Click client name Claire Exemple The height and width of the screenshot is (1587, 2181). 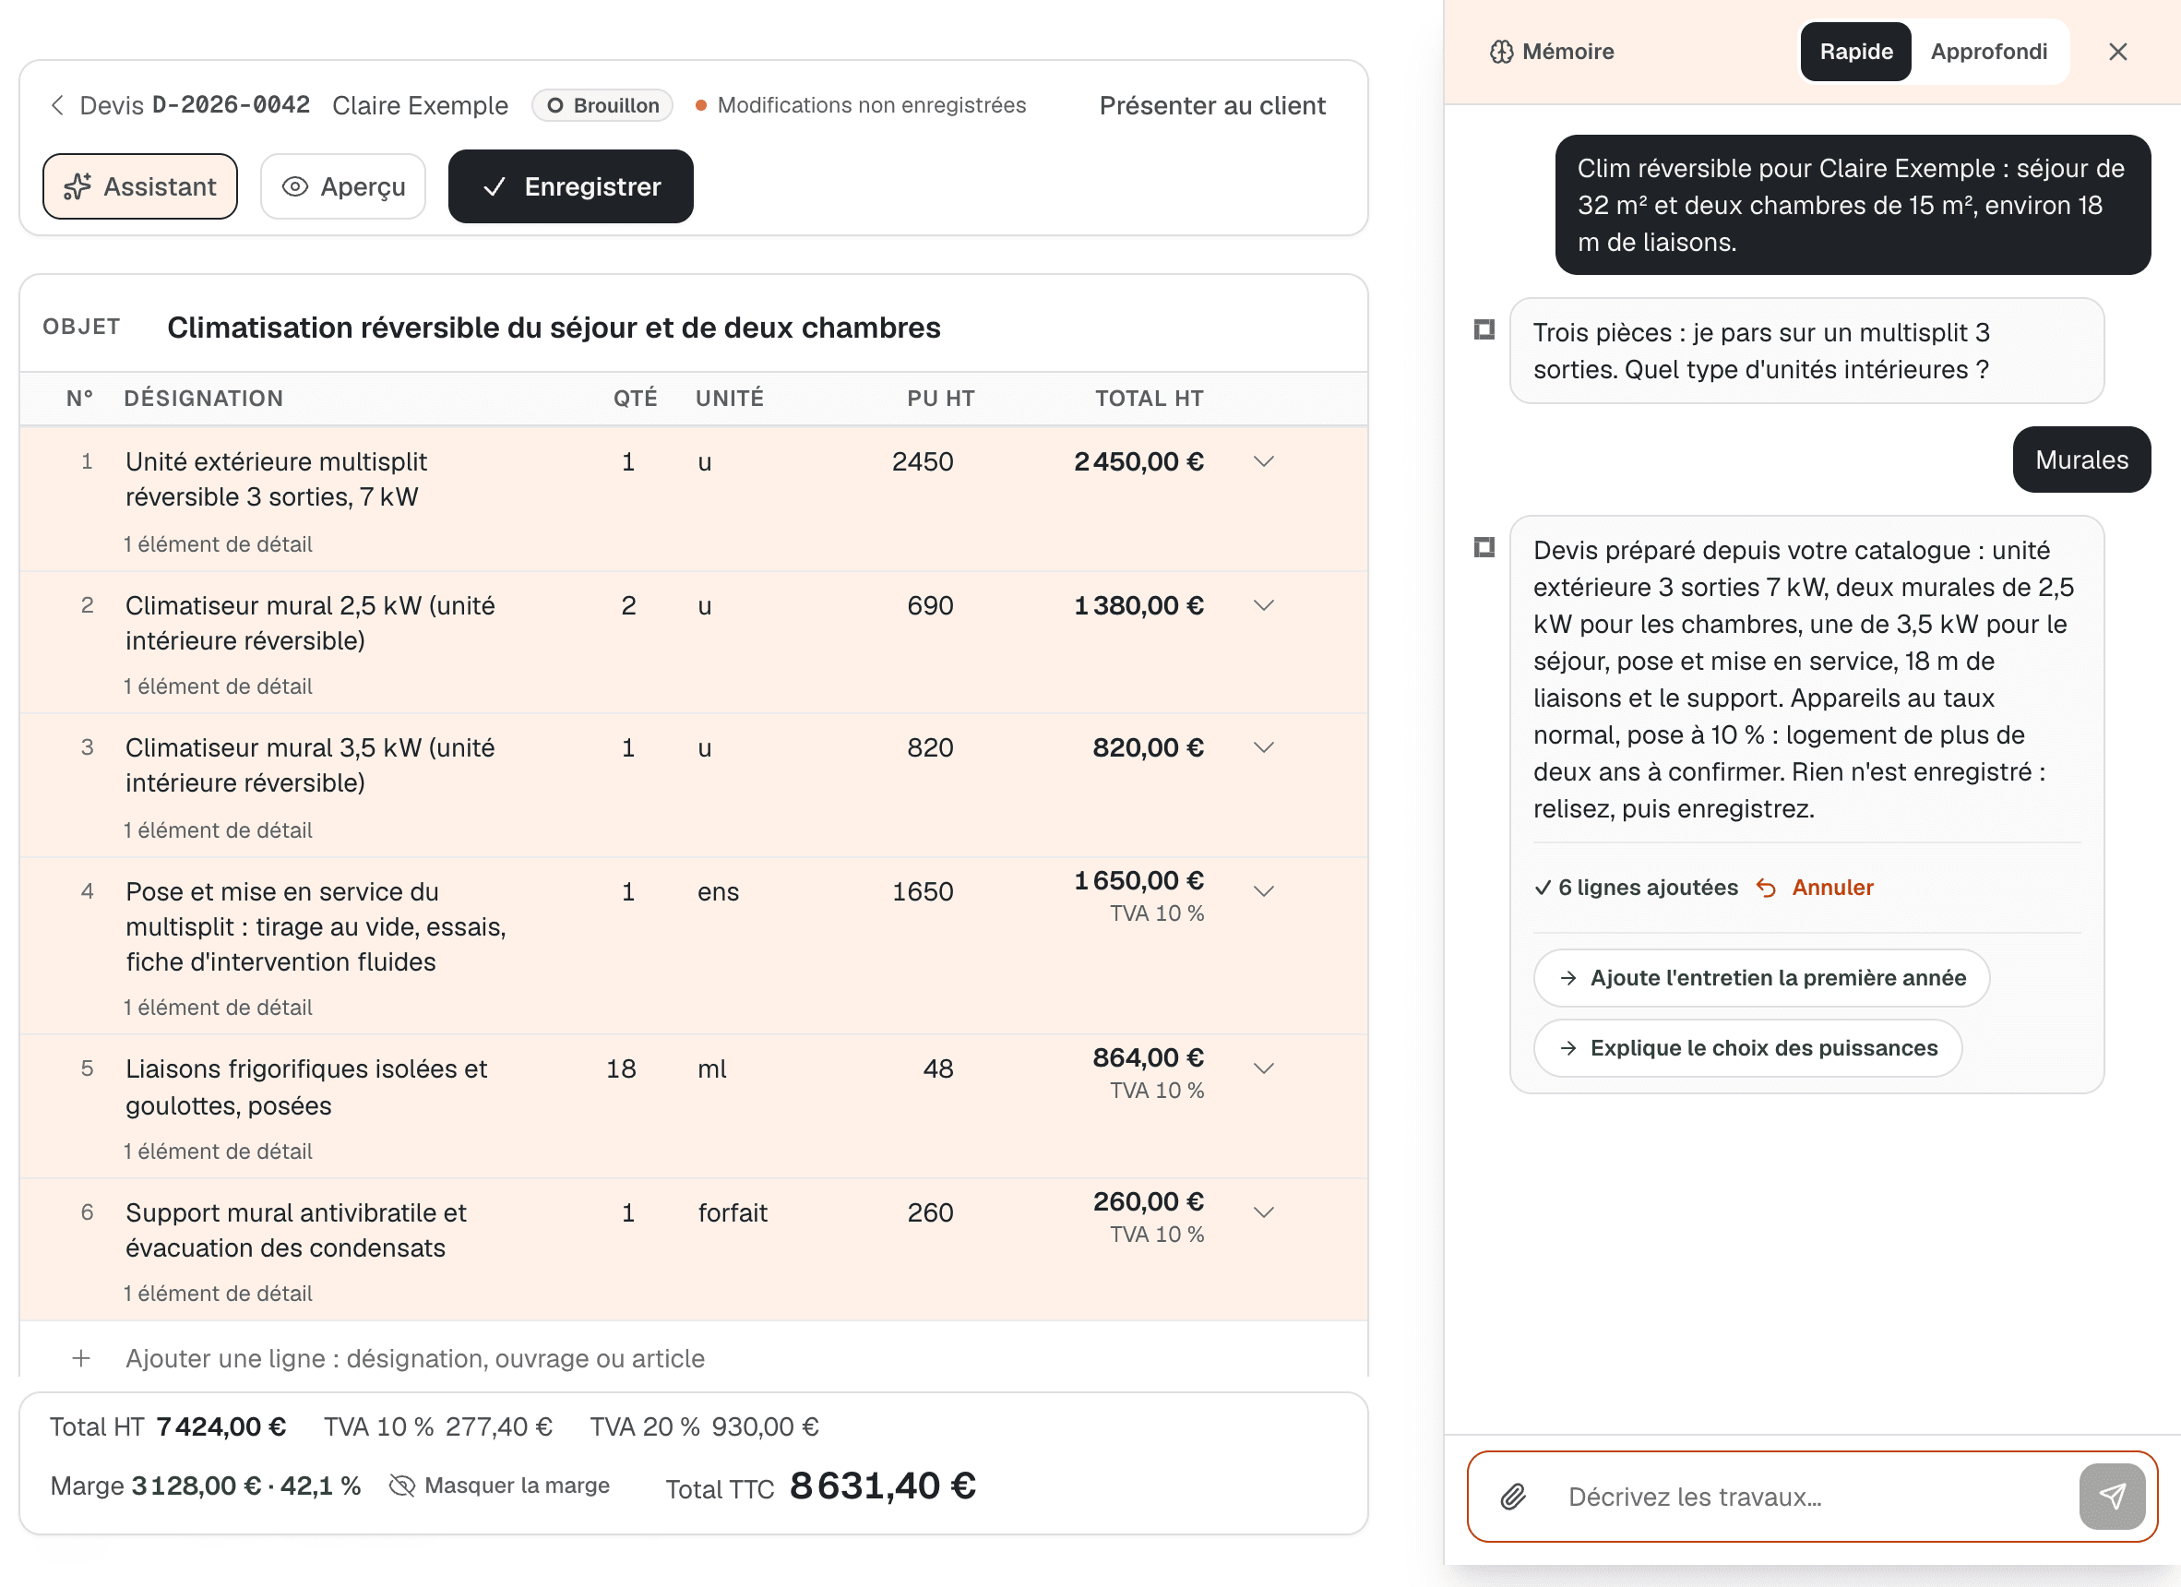pyautogui.click(x=420, y=106)
